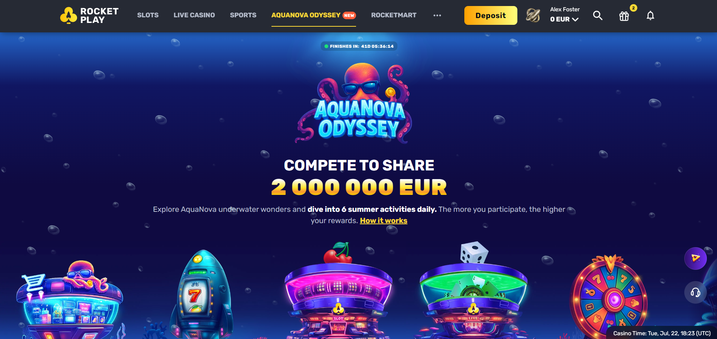Click the Rocket Play logo
The width and height of the screenshot is (717, 339).
[89, 15]
